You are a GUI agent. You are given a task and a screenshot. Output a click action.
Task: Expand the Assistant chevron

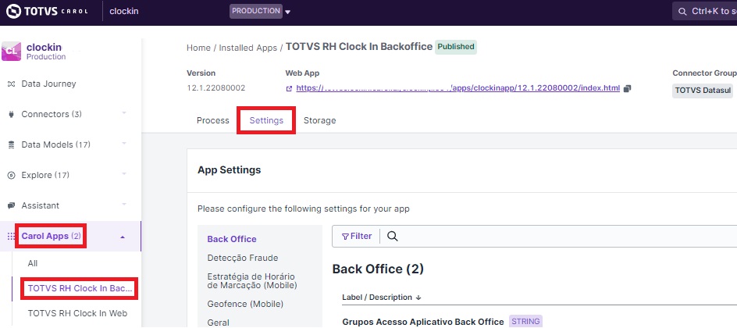(x=123, y=205)
